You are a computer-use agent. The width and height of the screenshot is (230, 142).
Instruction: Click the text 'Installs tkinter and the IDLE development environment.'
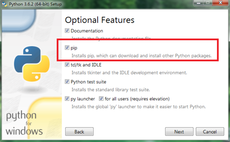tap(129, 73)
